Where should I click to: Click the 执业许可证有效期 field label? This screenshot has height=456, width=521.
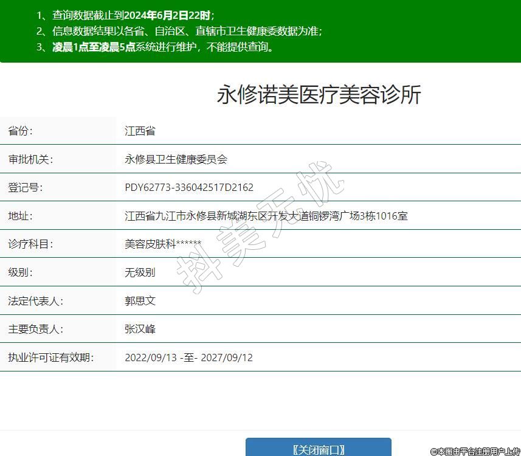click(51, 358)
